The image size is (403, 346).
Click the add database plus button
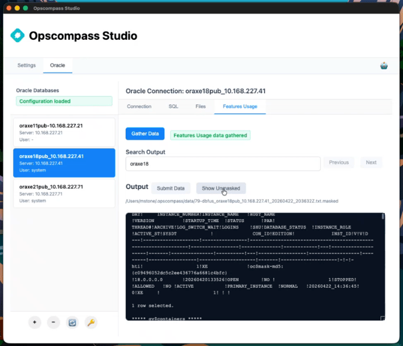[x=34, y=323]
